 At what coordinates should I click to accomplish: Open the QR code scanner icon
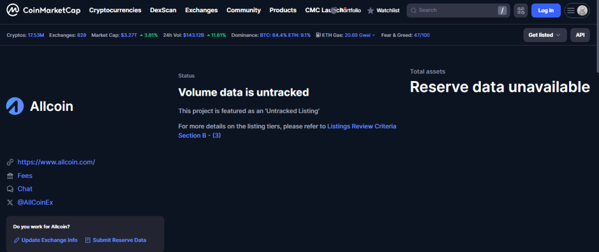[x=520, y=10]
